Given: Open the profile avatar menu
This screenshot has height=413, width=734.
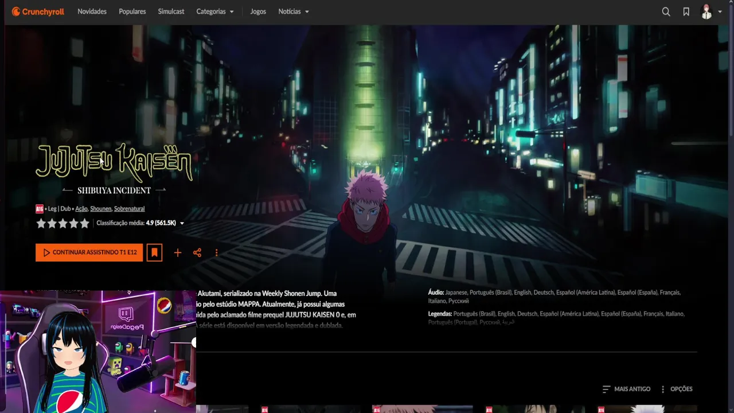Looking at the screenshot, I should pos(706,11).
